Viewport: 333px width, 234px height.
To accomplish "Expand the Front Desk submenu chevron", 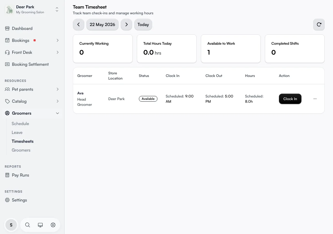I will pyautogui.click(x=57, y=52).
